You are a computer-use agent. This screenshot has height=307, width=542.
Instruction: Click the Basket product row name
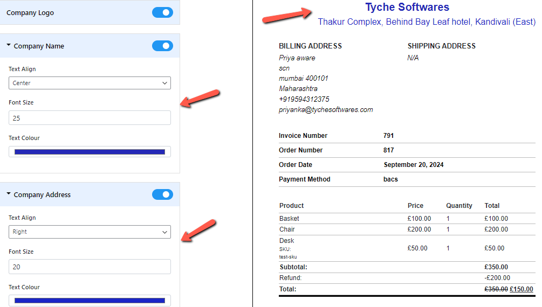289,219
